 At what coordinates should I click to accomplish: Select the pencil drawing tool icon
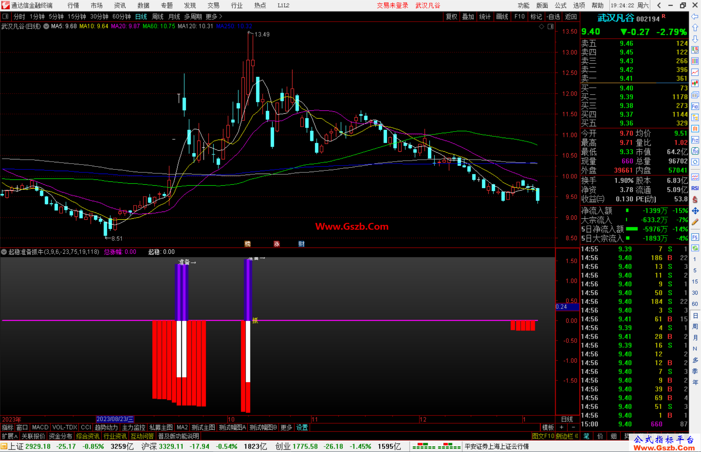(x=695, y=222)
